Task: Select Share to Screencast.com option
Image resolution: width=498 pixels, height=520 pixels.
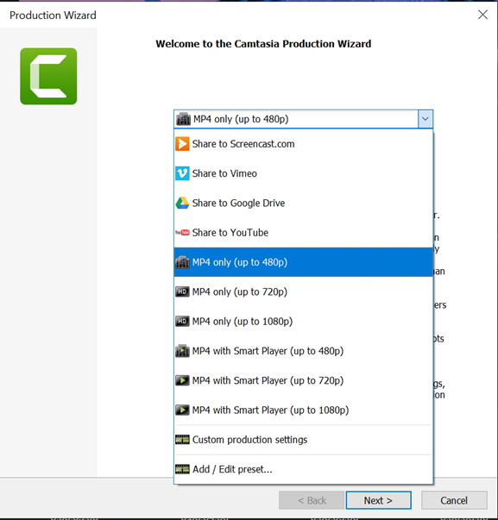Action: (303, 144)
